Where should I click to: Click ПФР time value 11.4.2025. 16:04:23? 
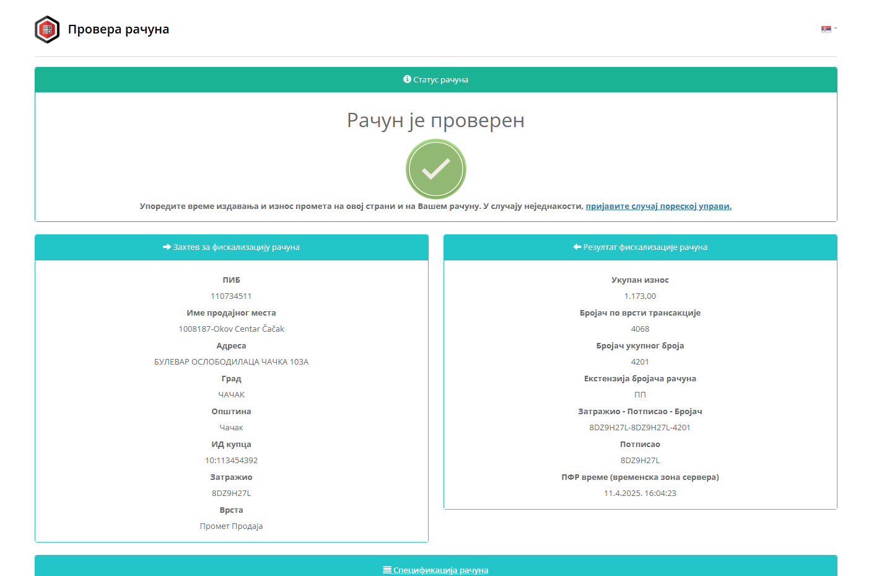tap(640, 494)
